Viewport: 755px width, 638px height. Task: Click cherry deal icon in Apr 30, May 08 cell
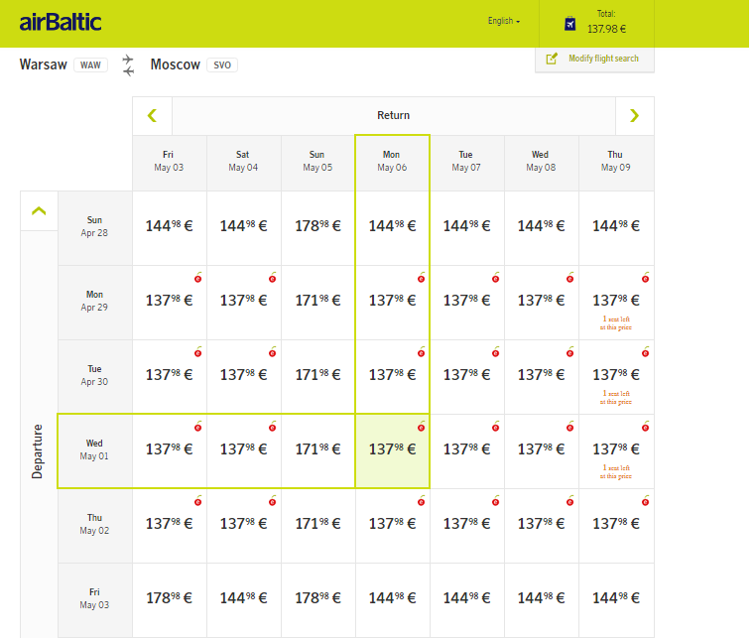(x=570, y=352)
